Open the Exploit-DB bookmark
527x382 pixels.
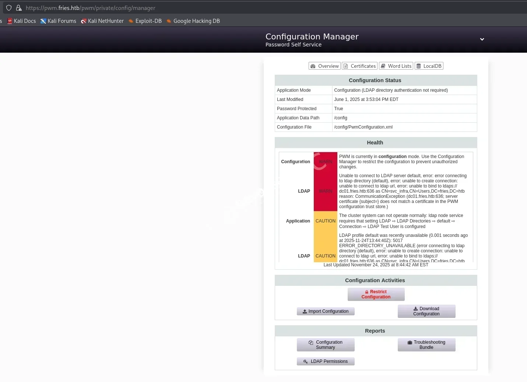coord(145,21)
